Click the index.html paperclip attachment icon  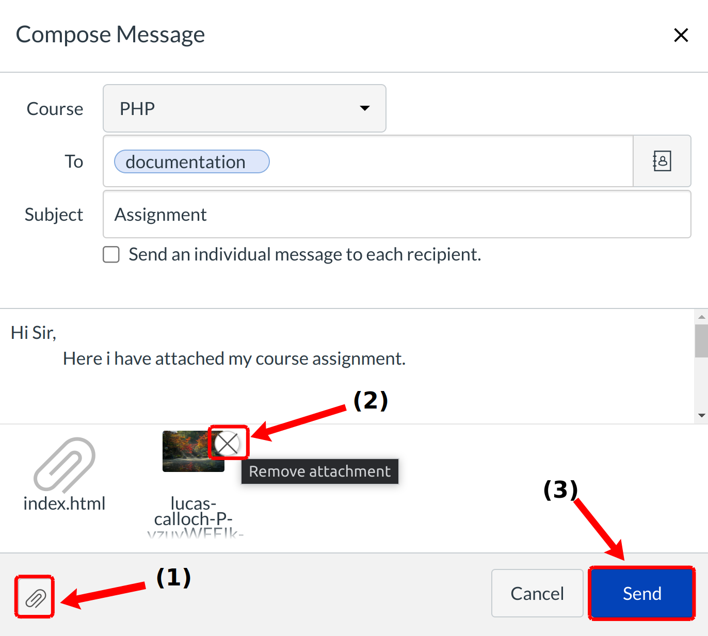(x=65, y=464)
